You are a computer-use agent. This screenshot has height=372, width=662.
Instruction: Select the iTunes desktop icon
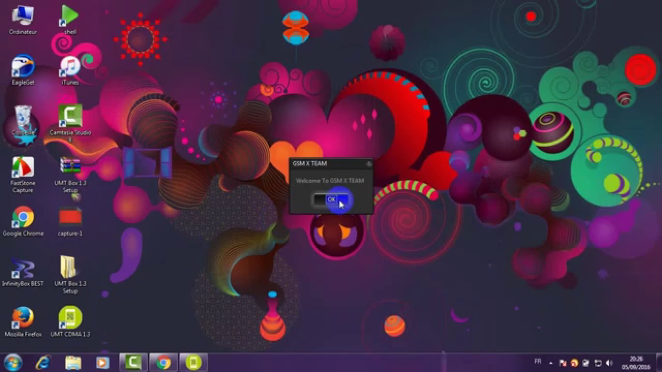click(x=70, y=70)
